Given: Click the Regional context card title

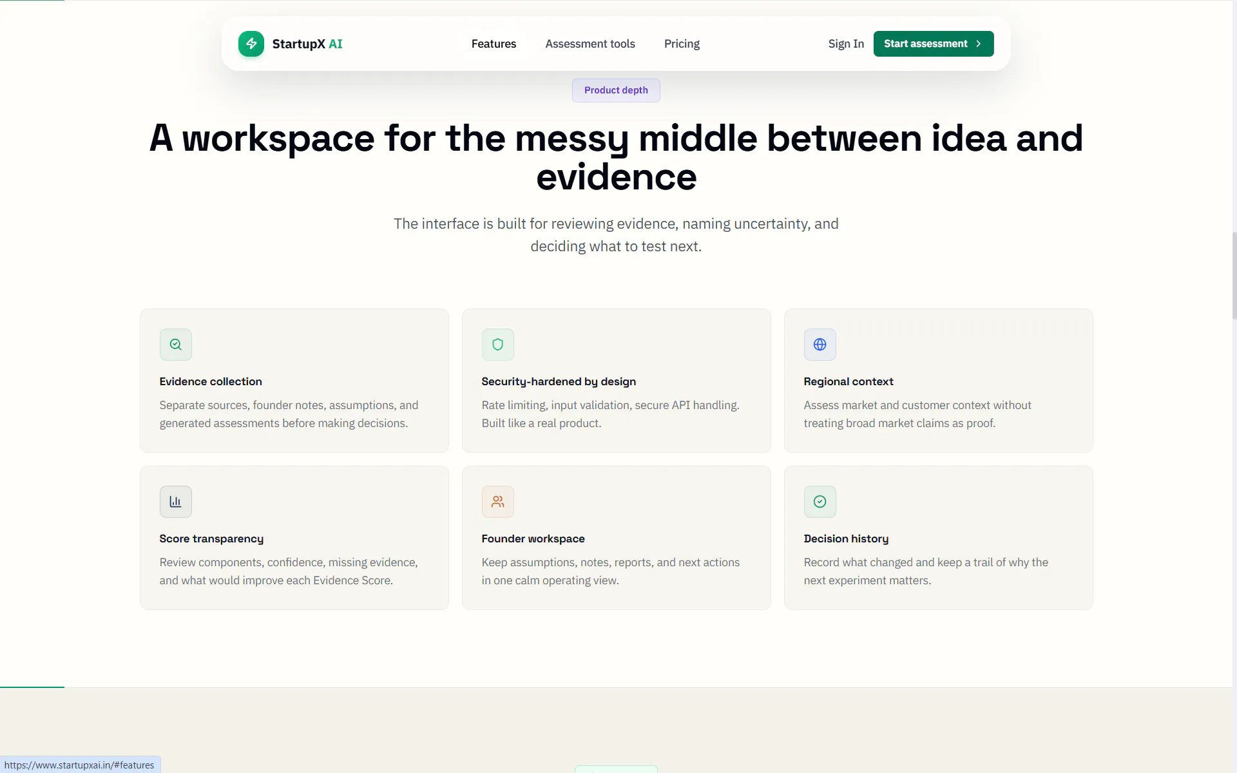Looking at the screenshot, I should (849, 381).
